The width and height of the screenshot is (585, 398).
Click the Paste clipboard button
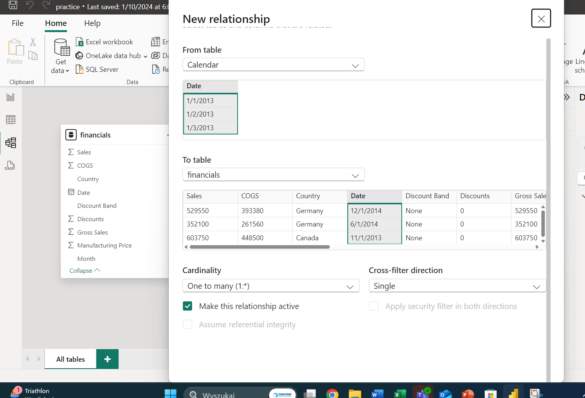pyautogui.click(x=15, y=52)
